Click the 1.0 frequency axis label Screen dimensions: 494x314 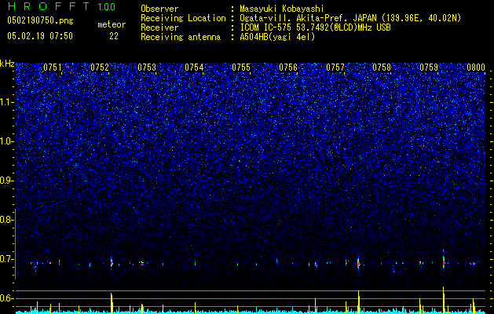point(6,141)
